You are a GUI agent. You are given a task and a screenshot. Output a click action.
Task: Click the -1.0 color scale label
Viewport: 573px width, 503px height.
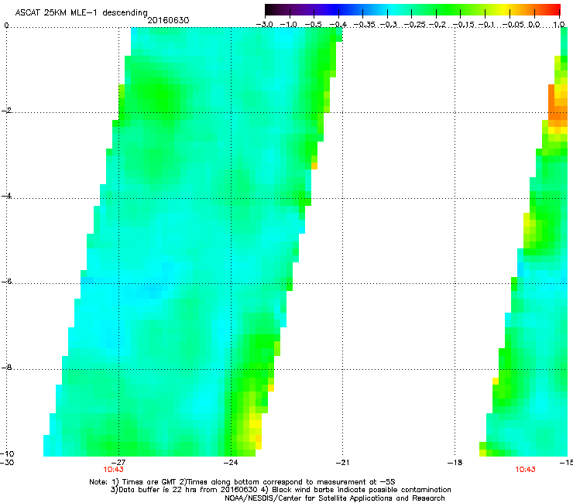(x=288, y=25)
